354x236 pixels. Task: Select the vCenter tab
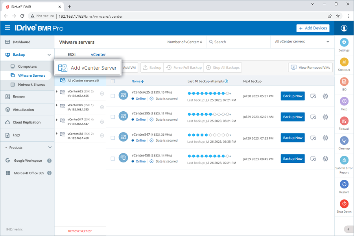coord(98,55)
